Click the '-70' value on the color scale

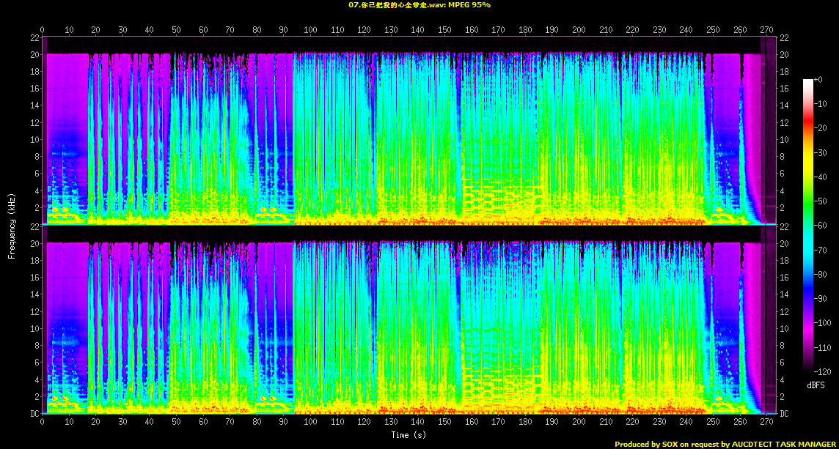pyautogui.click(x=820, y=250)
